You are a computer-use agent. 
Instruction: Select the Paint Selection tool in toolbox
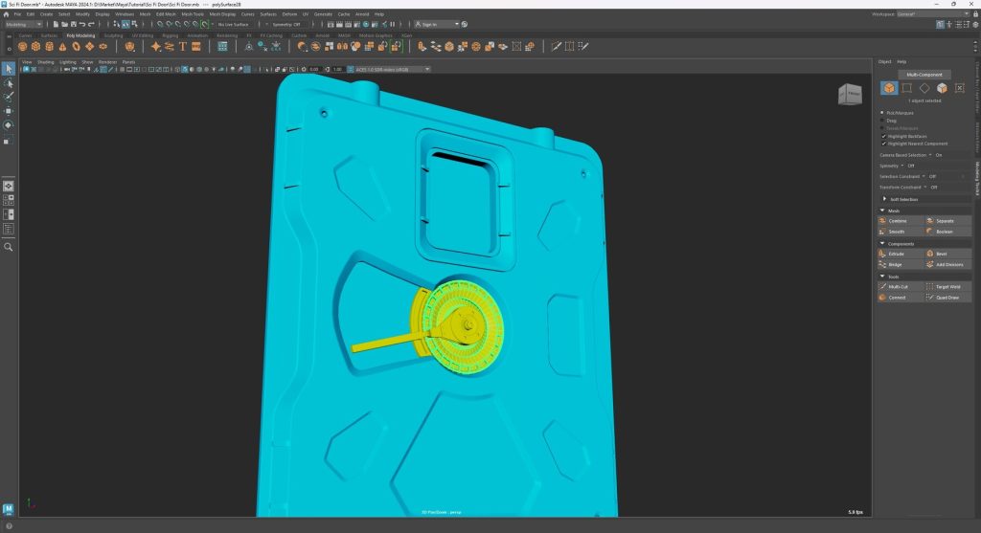coord(8,97)
